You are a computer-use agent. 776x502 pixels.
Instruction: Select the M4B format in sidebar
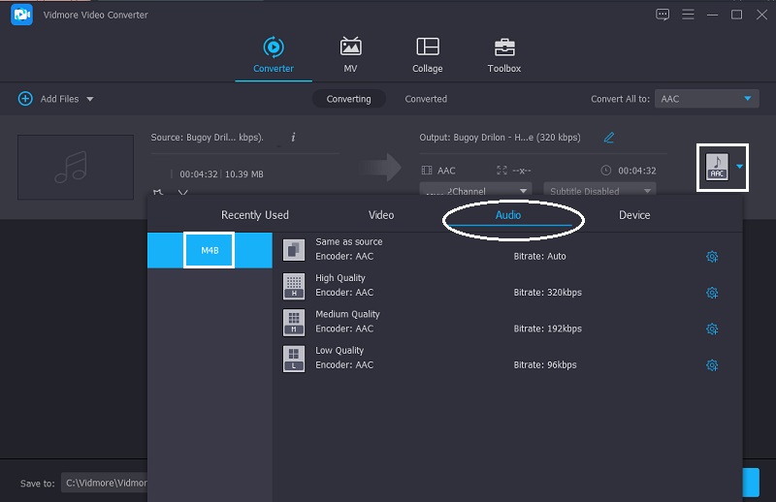[x=210, y=251]
